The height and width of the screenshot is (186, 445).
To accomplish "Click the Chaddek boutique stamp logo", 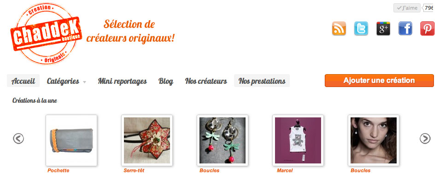I will click(x=46, y=34).
